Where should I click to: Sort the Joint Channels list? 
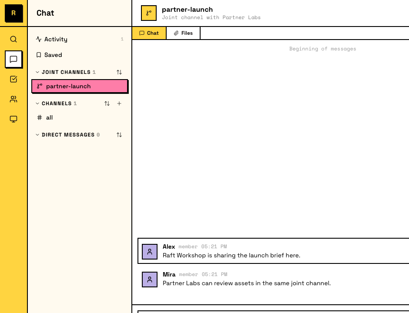(119, 72)
